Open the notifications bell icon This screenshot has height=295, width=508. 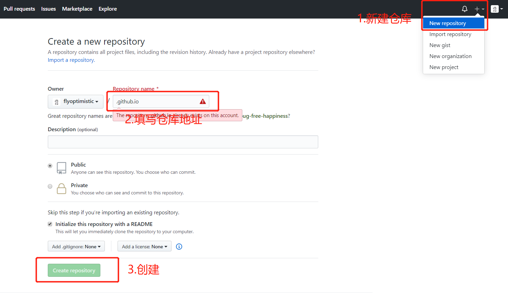[464, 9]
